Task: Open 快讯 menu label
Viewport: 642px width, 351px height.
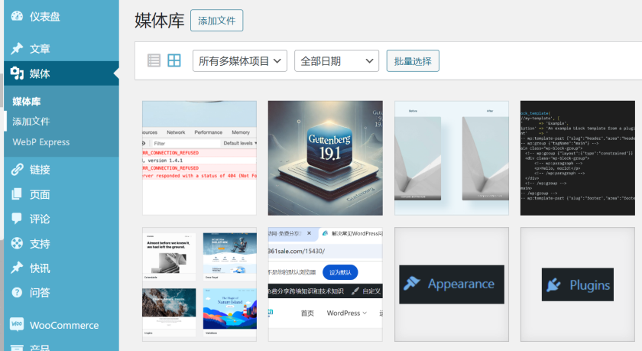Action: click(40, 268)
